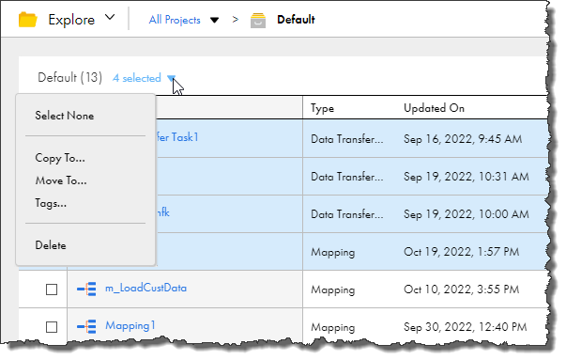
Task: Choose Copy To... from the menu
Action: 60,158
